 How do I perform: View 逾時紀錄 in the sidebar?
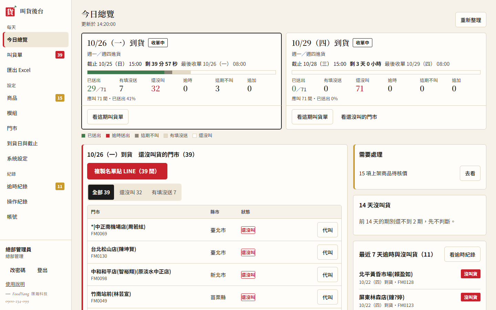pyautogui.click(x=36, y=186)
